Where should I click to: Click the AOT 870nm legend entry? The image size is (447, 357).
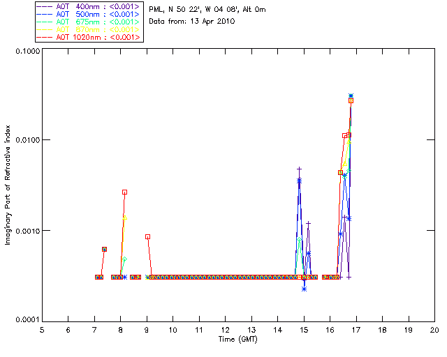tap(89, 29)
